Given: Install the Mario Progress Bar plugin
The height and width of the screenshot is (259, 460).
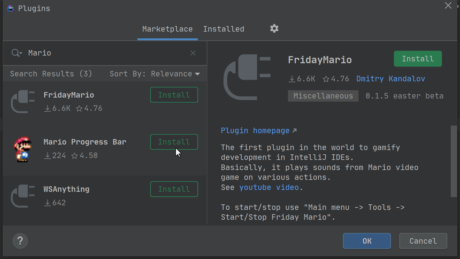Looking at the screenshot, I should [x=174, y=142].
